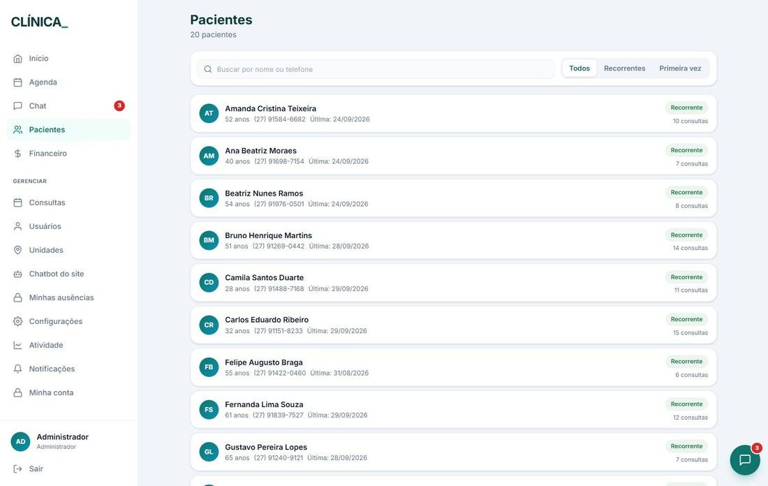Open Notificações from the sidebar

coord(68,369)
